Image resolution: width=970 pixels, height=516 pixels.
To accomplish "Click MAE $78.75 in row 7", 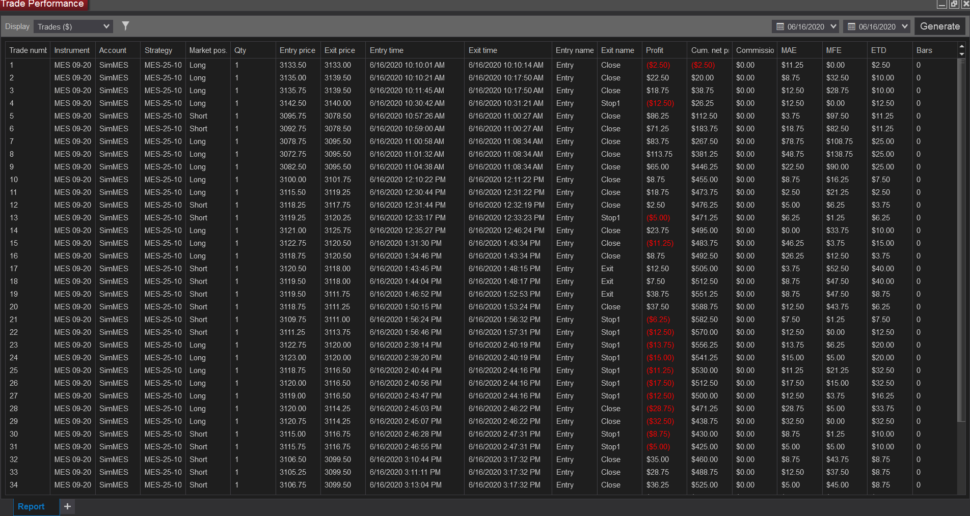I will coord(793,141).
